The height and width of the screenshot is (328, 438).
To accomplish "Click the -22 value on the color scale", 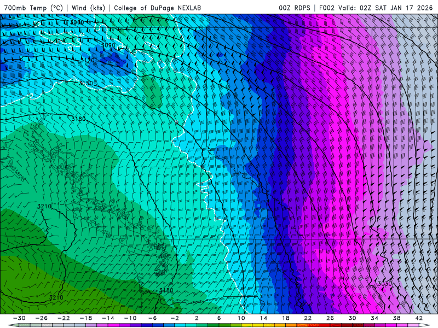I will [x=64, y=318].
